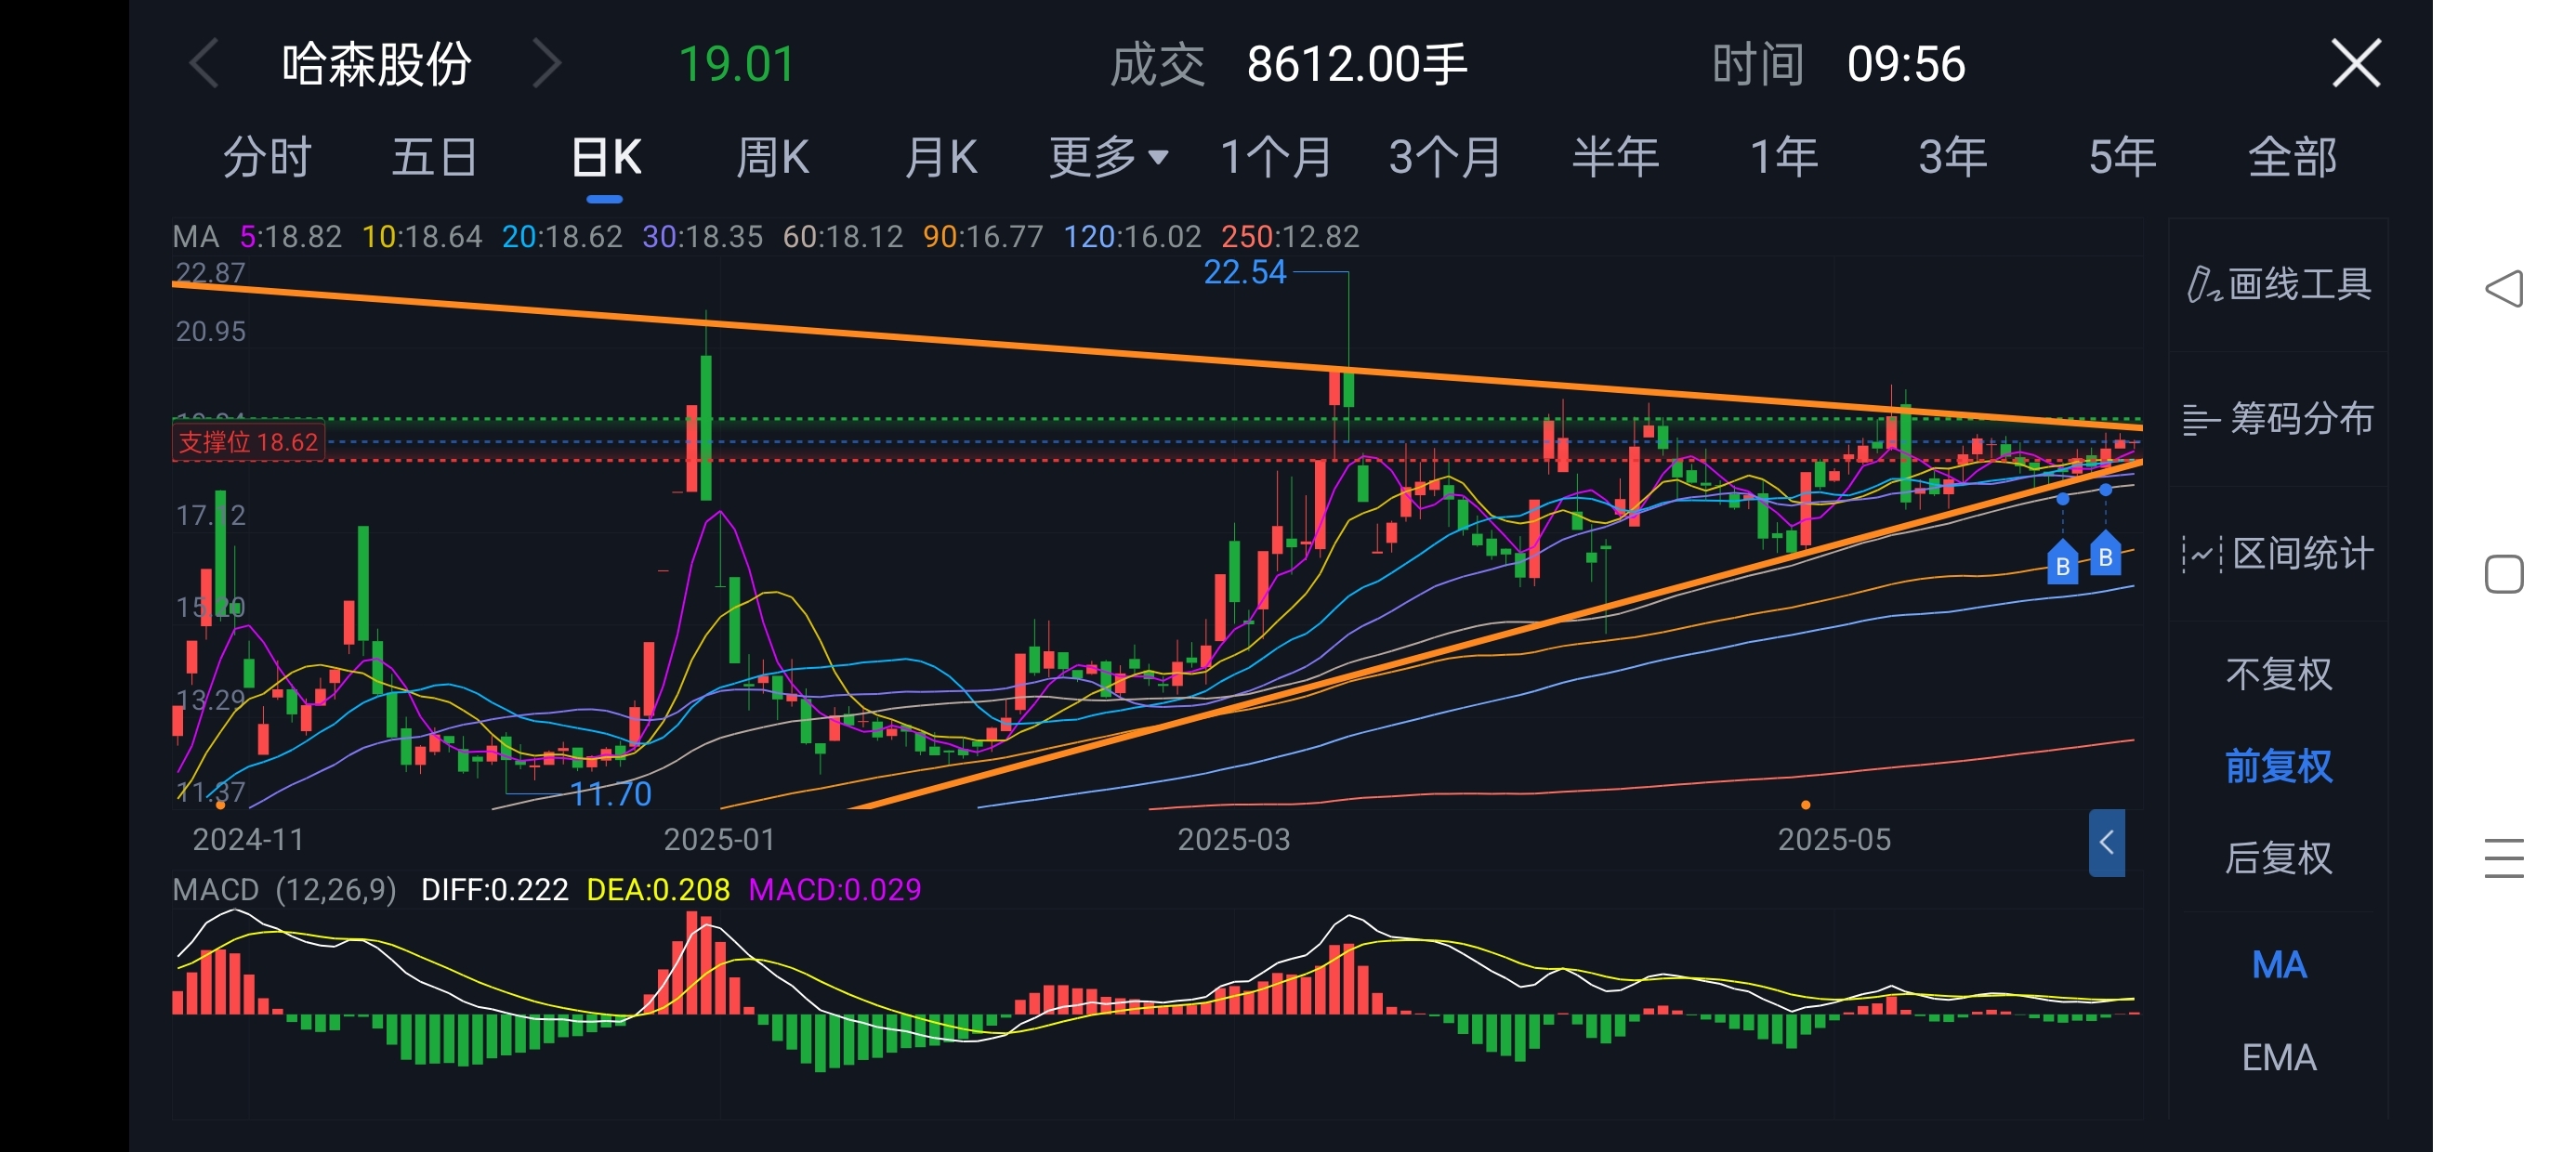Go to next stock with right arrow
This screenshot has width=2576, height=1152.
[x=546, y=65]
